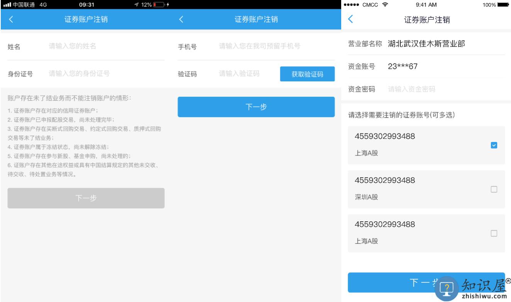This screenshot has height=302, width=511.
Task: Focus the 姓名 name input field
Action: click(104, 46)
